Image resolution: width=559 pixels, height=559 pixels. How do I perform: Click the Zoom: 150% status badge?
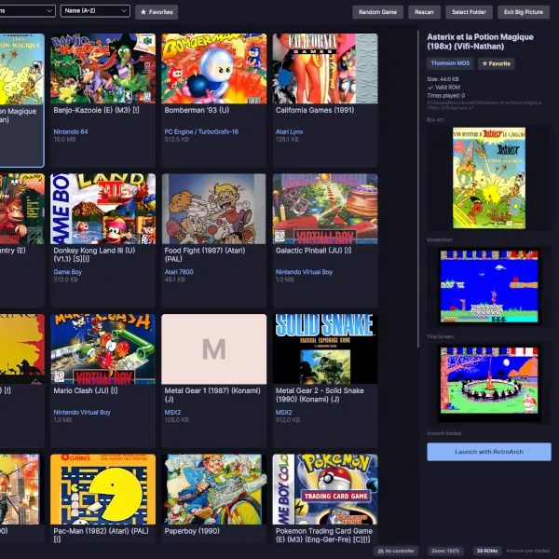pos(445,551)
